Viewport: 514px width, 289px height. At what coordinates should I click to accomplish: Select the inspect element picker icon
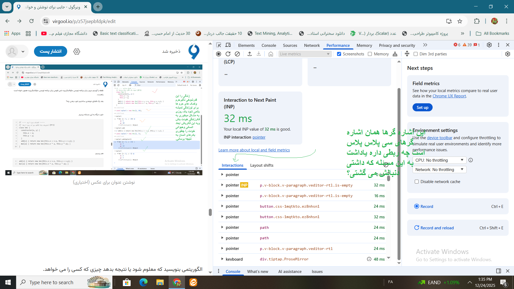(219, 45)
